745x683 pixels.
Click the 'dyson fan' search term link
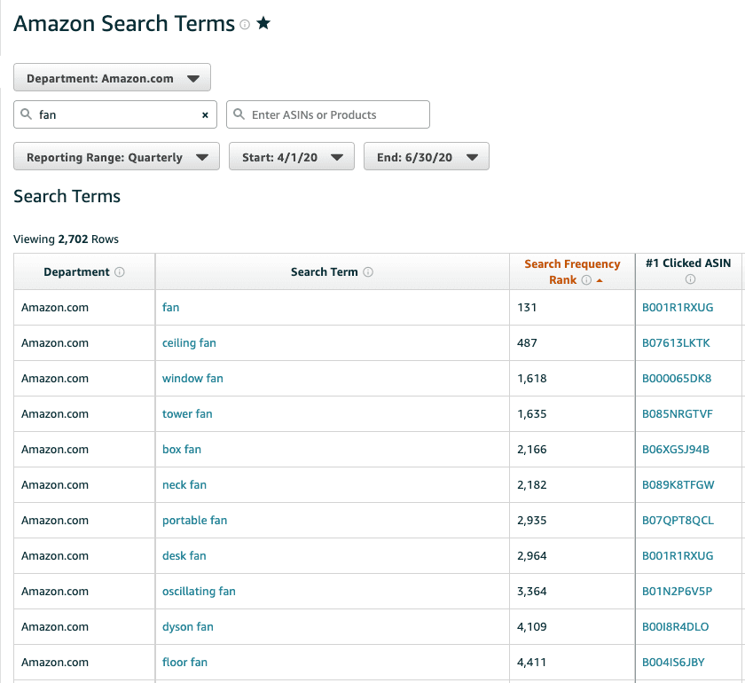coord(188,627)
